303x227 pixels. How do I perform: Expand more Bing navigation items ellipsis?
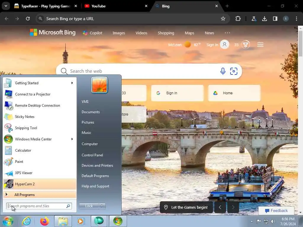pos(228,33)
